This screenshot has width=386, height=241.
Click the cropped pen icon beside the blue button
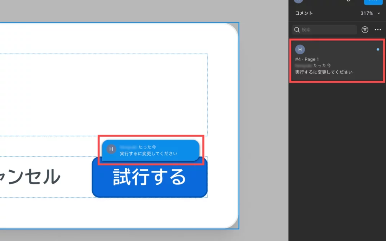[349, 1]
